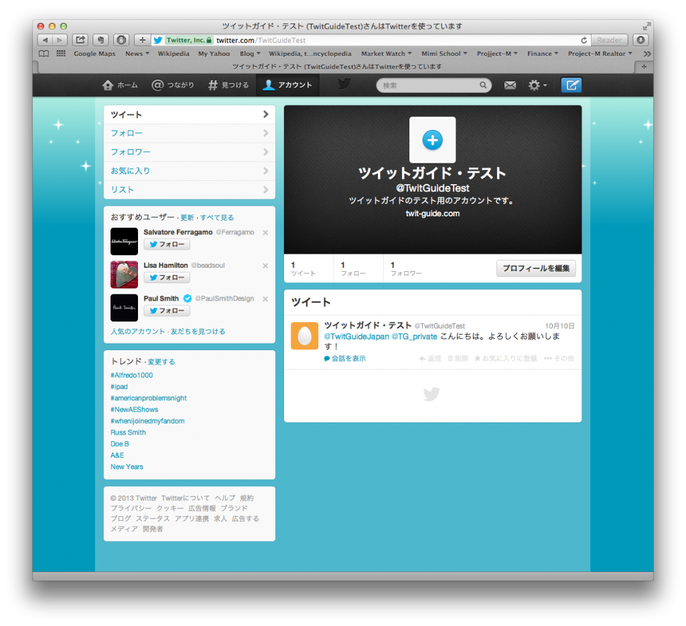Click the 1 フォロワー stat
The width and height of the screenshot is (686, 626).
[407, 269]
